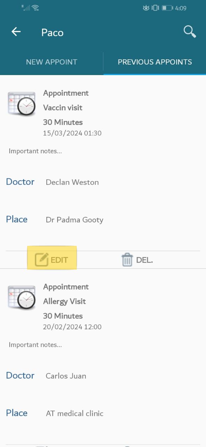Tap Important notes under Vaccin visit

pos(35,151)
